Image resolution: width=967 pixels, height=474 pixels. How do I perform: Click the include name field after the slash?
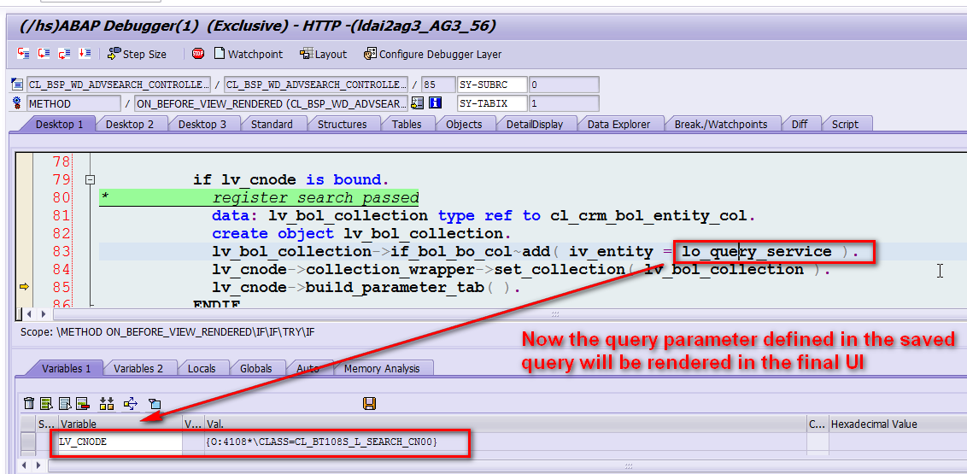316,85
